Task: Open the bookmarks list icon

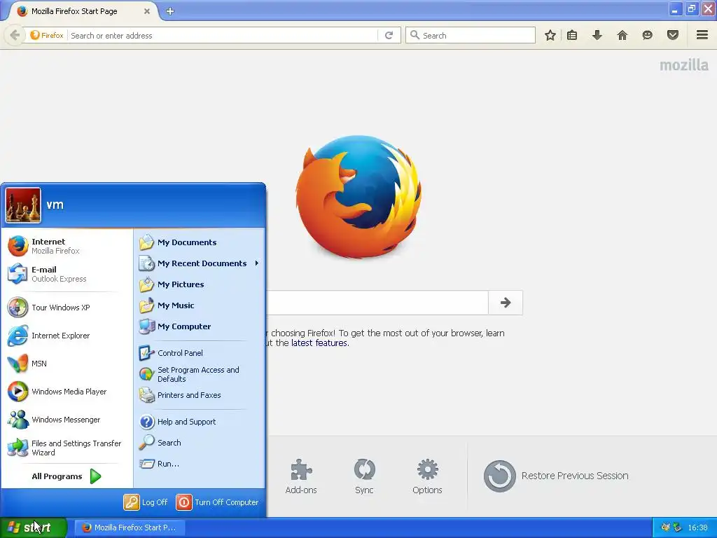Action: (572, 35)
